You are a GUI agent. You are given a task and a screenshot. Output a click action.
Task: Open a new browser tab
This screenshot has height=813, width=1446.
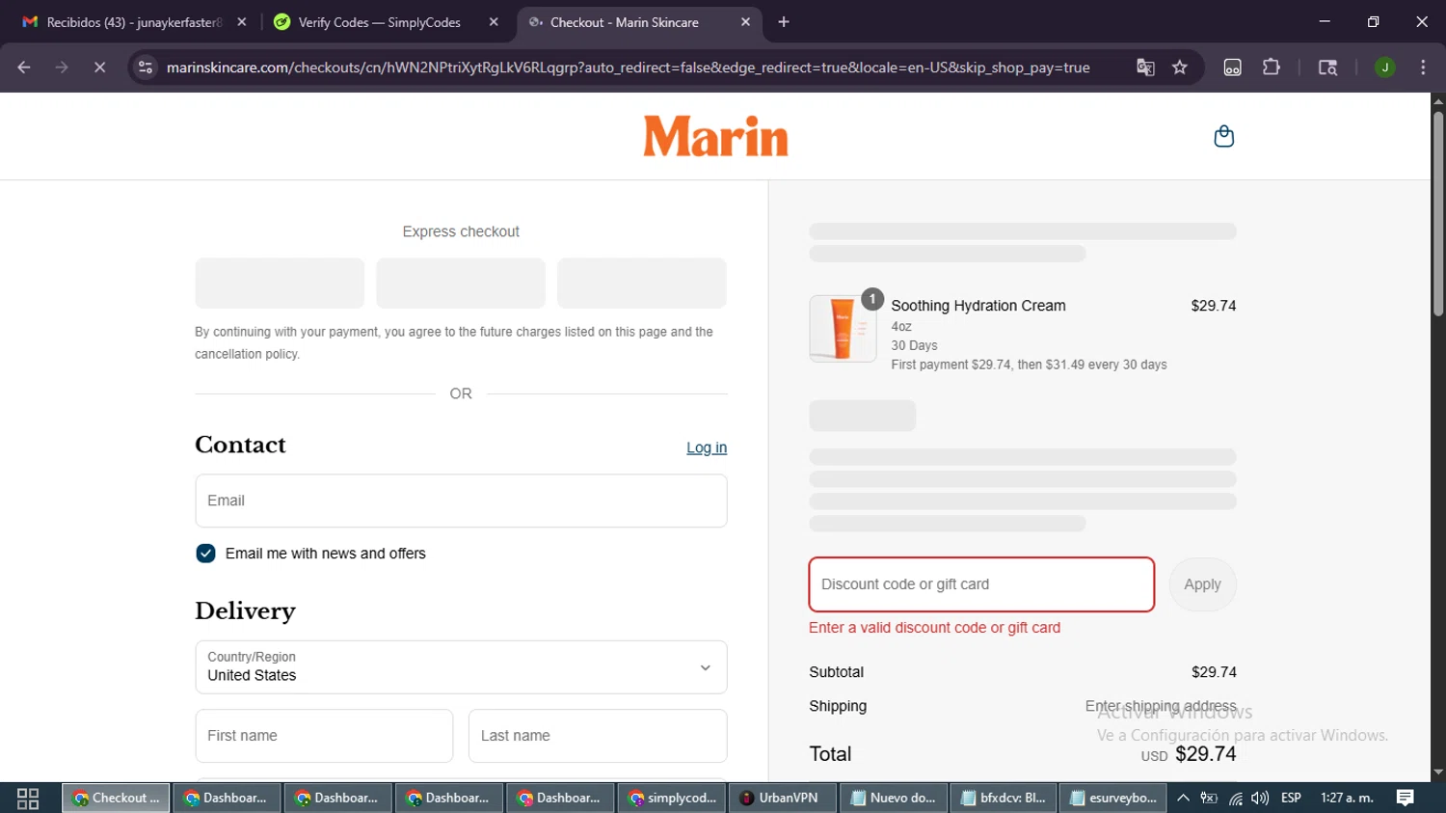click(784, 22)
